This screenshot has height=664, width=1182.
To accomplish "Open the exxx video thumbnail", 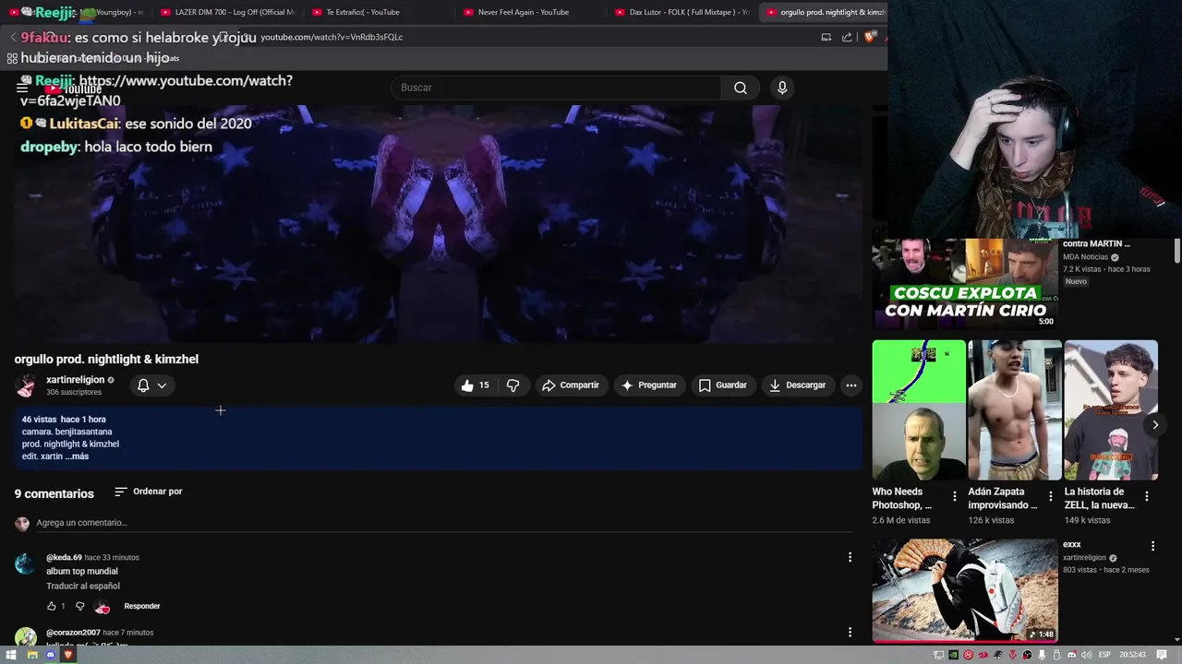I will tap(965, 590).
